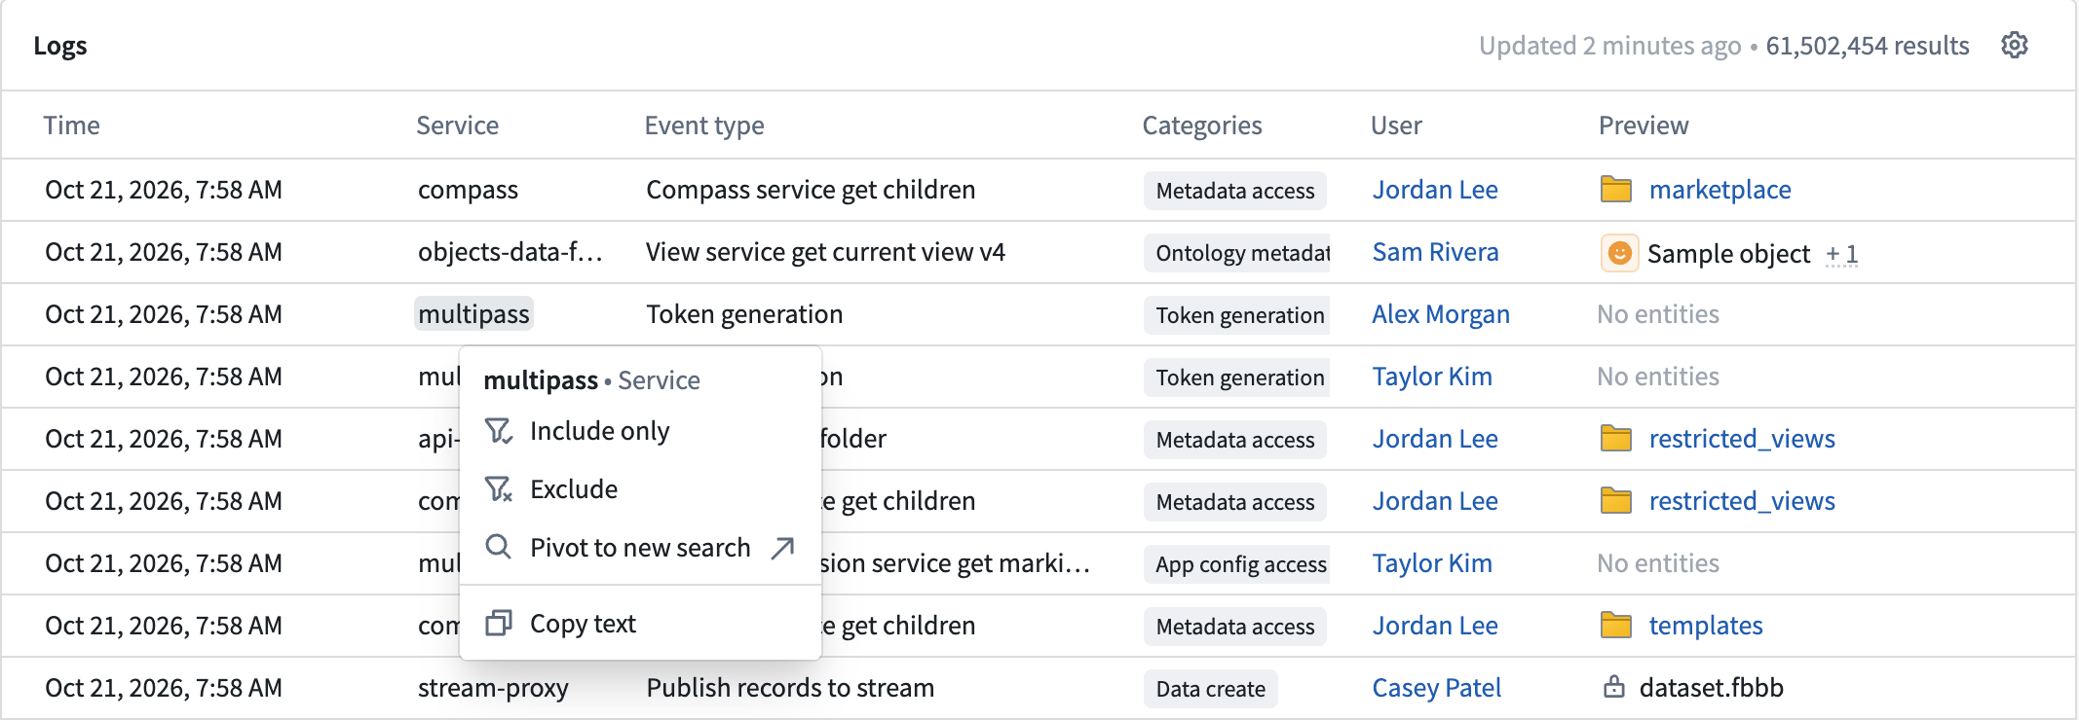The width and height of the screenshot is (2079, 720).
Task: Click Compass service get children in marketplace row
Action: 811,190
